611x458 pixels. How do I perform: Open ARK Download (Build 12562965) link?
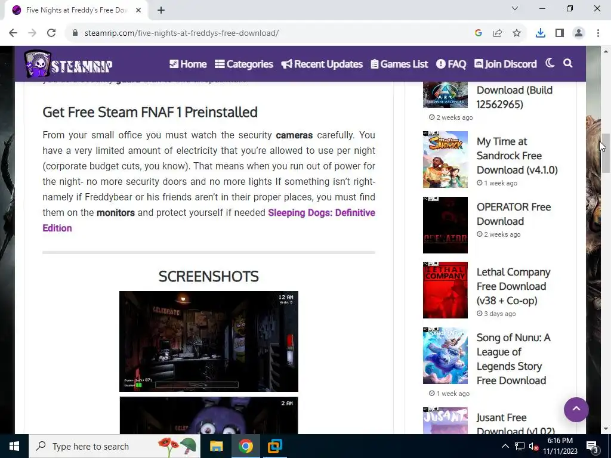515,97
